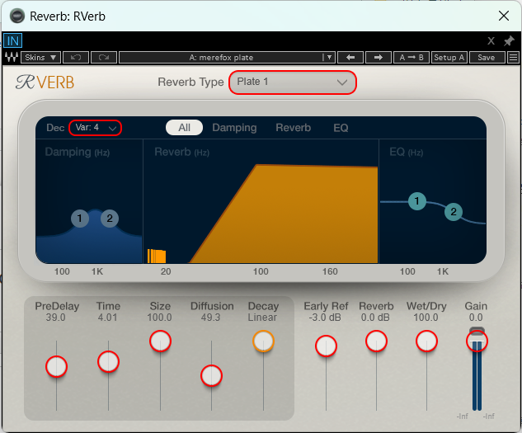The width and height of the screenshot is (522, 433).
Task: Click the Early Ref value -3.0 dB
Action: (325, 318)
